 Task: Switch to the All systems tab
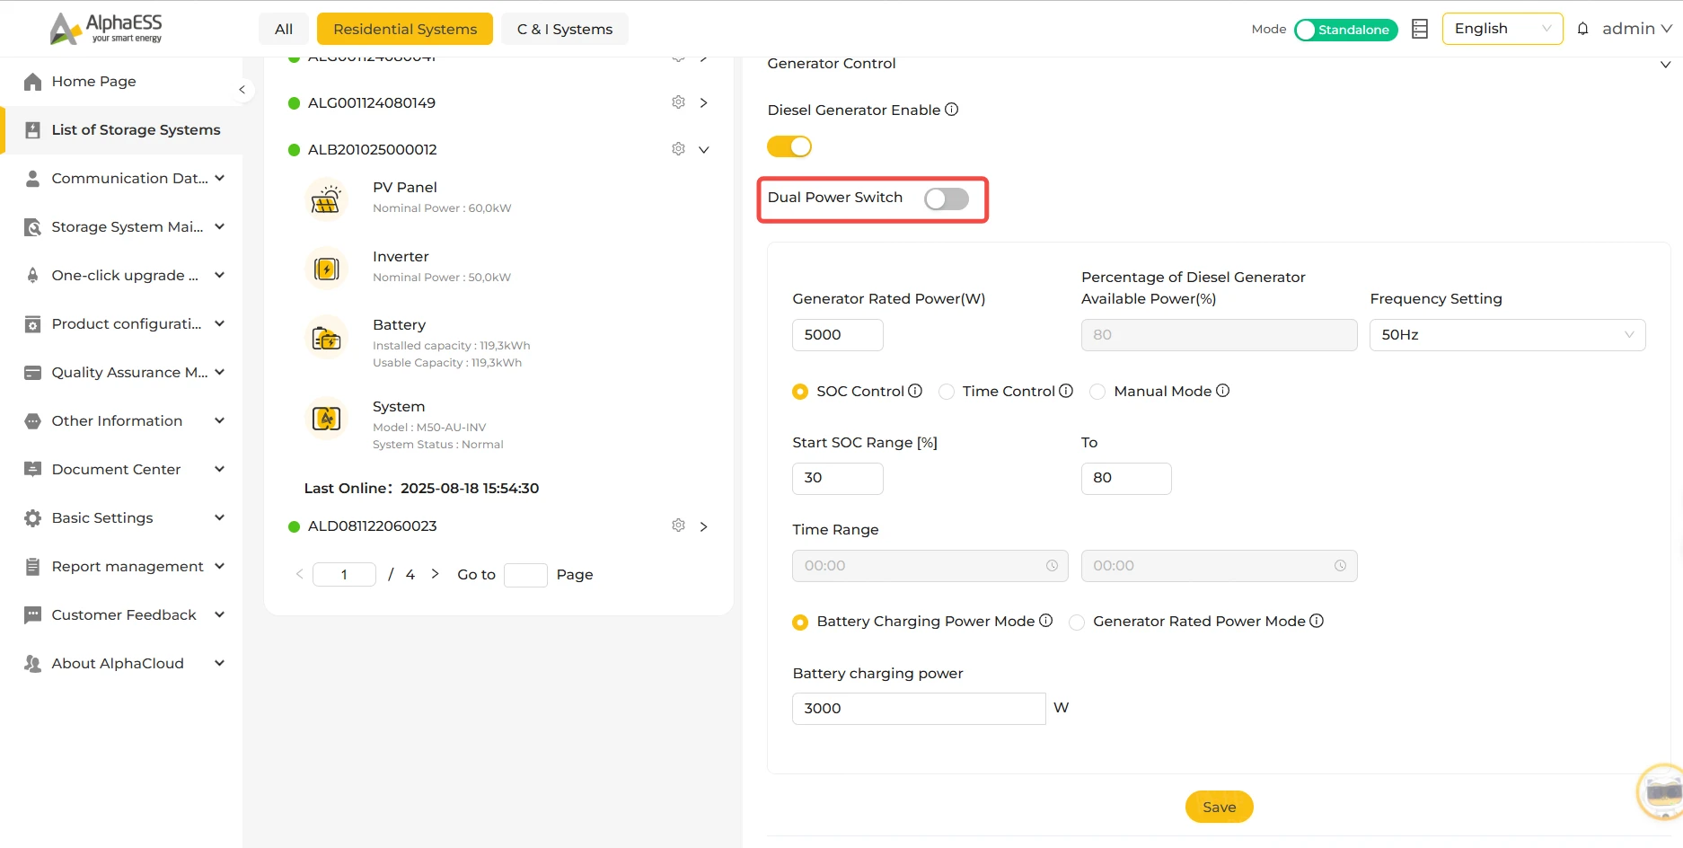pyautogui.click(x=284, y=29)
